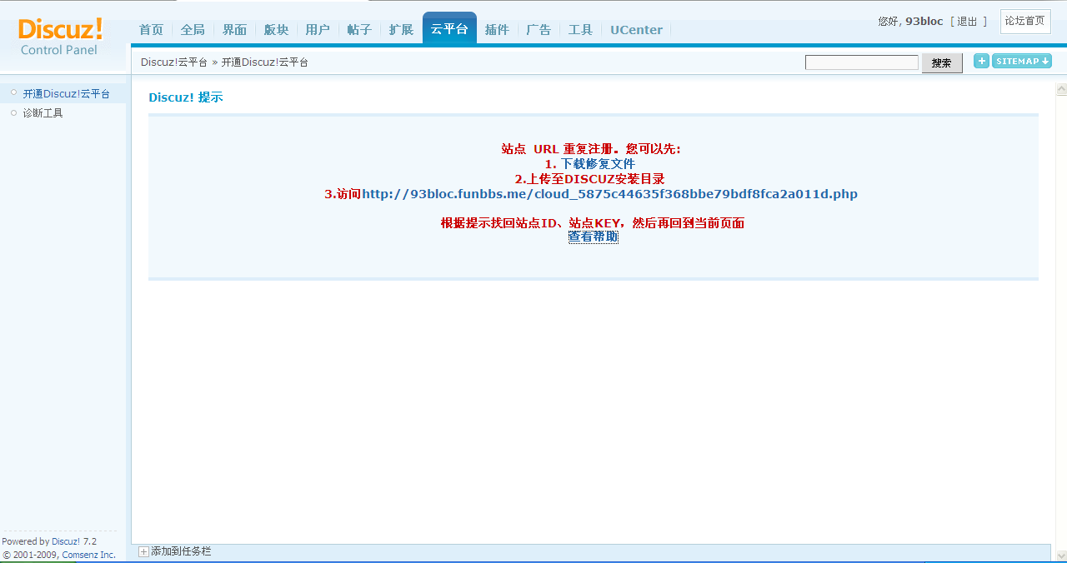Image resolution: width=1067 pixels, height=563 pixels.
Task: Open 诊断工具 in the sidebar
Action: click(43, 113)
